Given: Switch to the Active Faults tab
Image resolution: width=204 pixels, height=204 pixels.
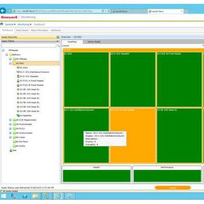Looking at the screenshot, I should 94,42.
